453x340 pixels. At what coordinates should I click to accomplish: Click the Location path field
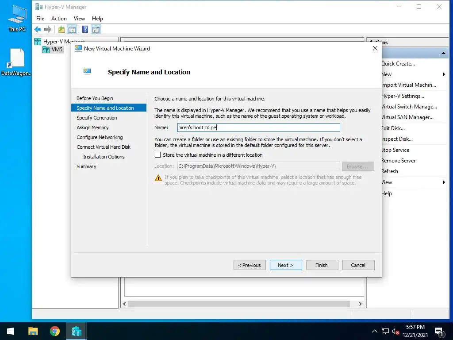[x=258, y=166]
